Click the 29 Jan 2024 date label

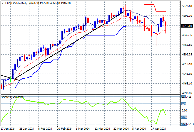[27, 128]
